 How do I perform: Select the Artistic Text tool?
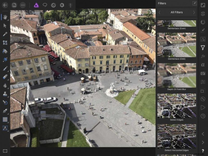click(5, 128)
